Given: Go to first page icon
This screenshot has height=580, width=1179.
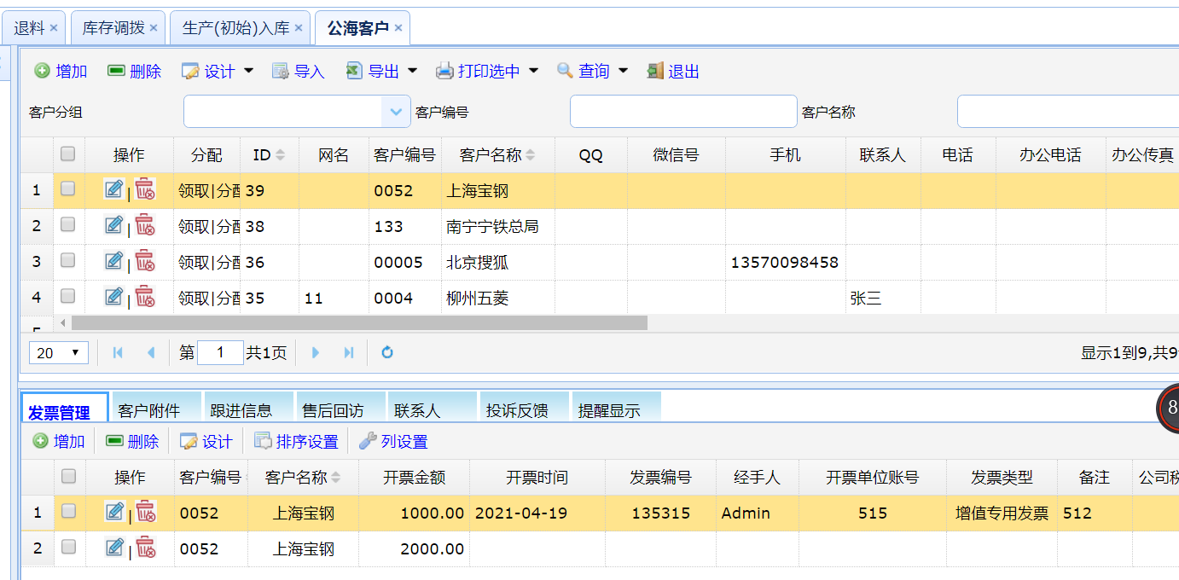Looking at the screenshot, I should pos(118,352).
